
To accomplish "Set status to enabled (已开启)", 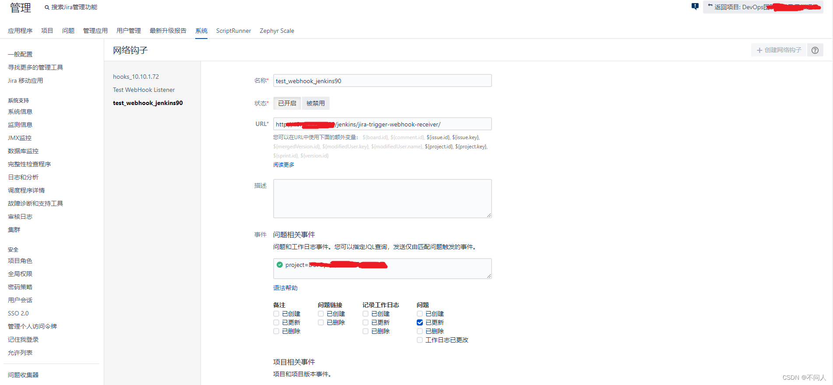I will pyautogui.click(x=287, y=103).
